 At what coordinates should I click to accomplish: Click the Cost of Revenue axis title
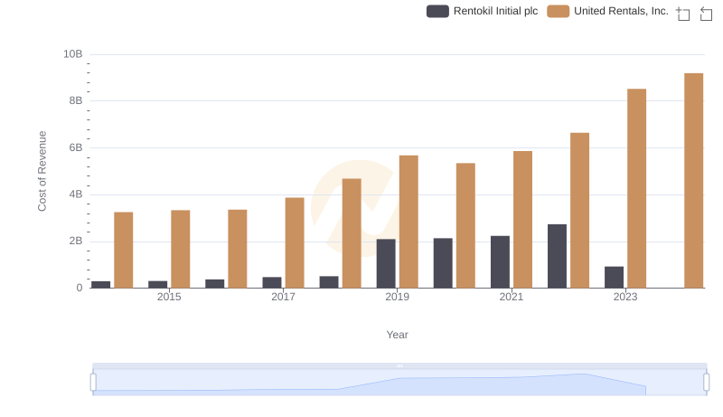coord(42,171)
